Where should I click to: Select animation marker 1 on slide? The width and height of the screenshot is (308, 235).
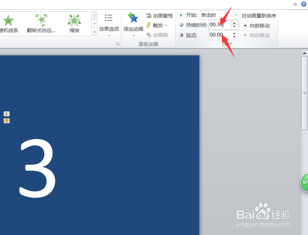pyautogui.click(x=7, y=114)
